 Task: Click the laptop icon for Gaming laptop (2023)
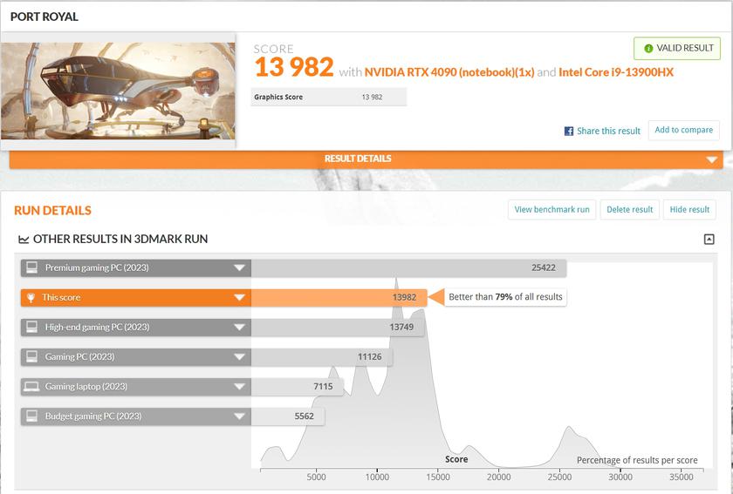pos(31,386)
